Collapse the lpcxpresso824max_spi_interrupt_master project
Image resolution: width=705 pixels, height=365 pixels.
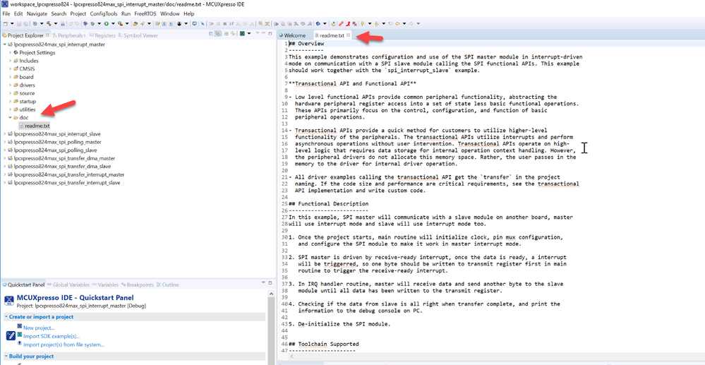(x=4, y=44)
